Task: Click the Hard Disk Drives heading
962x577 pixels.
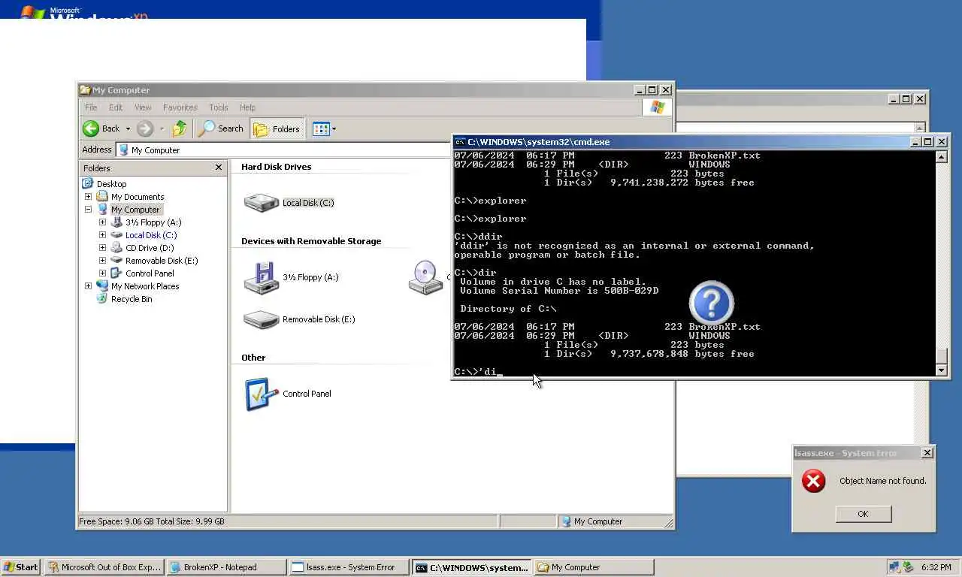Action: pyautogui.click(x=276, y=167)
